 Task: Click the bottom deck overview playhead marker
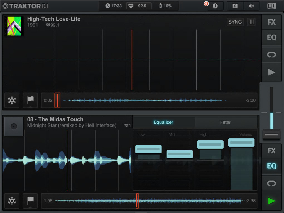(x=138, y=201)
